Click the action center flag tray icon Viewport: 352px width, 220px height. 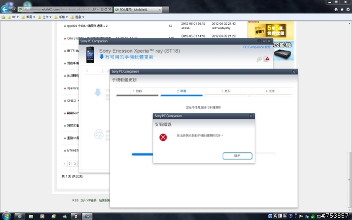(x=301, y=216)
